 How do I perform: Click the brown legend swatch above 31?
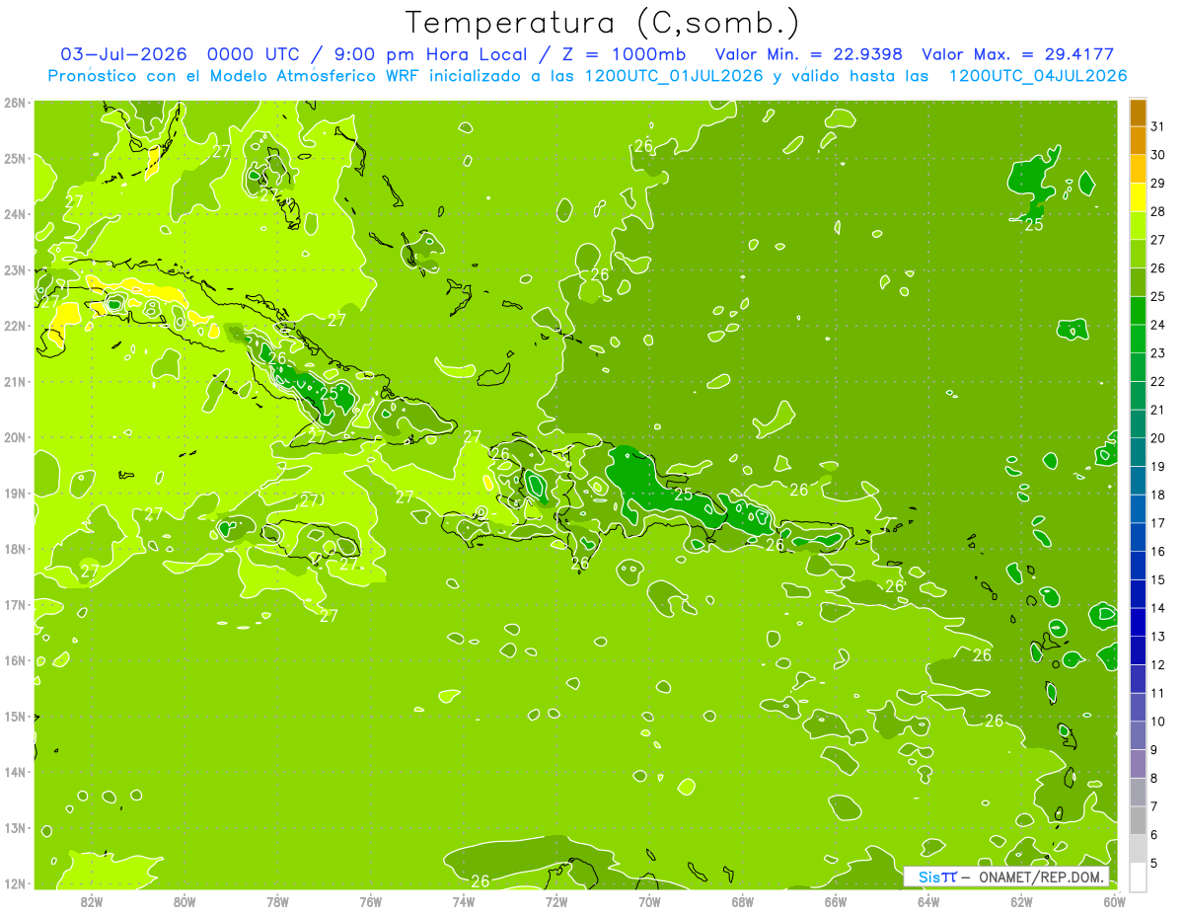(x=1138, y=113)
